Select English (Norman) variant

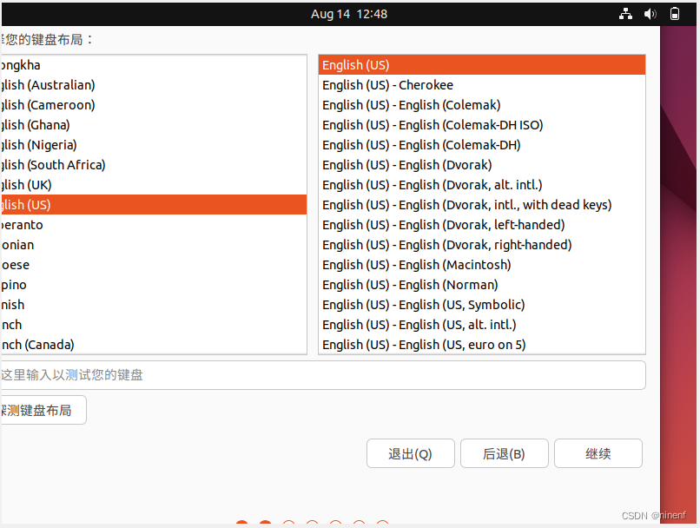(482, 284)
